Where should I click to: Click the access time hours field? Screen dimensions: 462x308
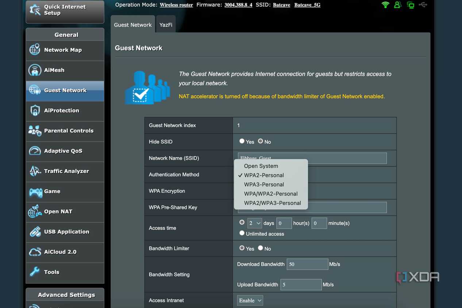click(284, 223)
